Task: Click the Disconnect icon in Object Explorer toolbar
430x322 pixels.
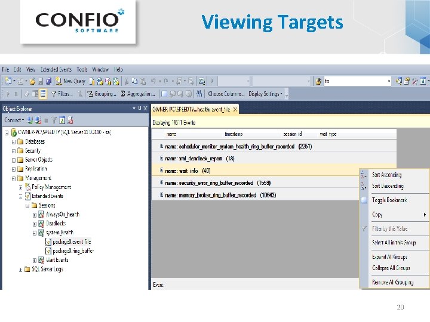Action: (x=38, y=120)
